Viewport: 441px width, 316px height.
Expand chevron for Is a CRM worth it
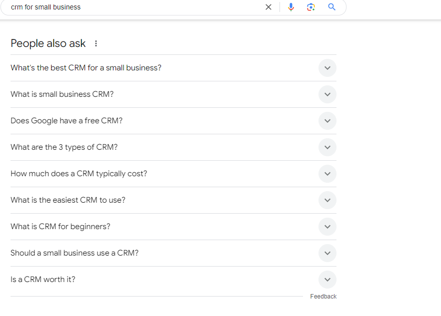pos(327,280)
